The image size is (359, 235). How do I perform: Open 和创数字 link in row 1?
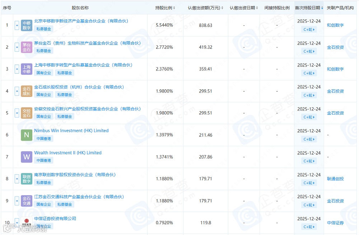pyautogui.click(x=335, y=25)
